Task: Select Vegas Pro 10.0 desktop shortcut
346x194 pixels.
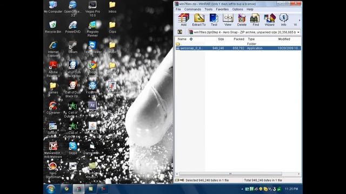Action: pos(92,9)
